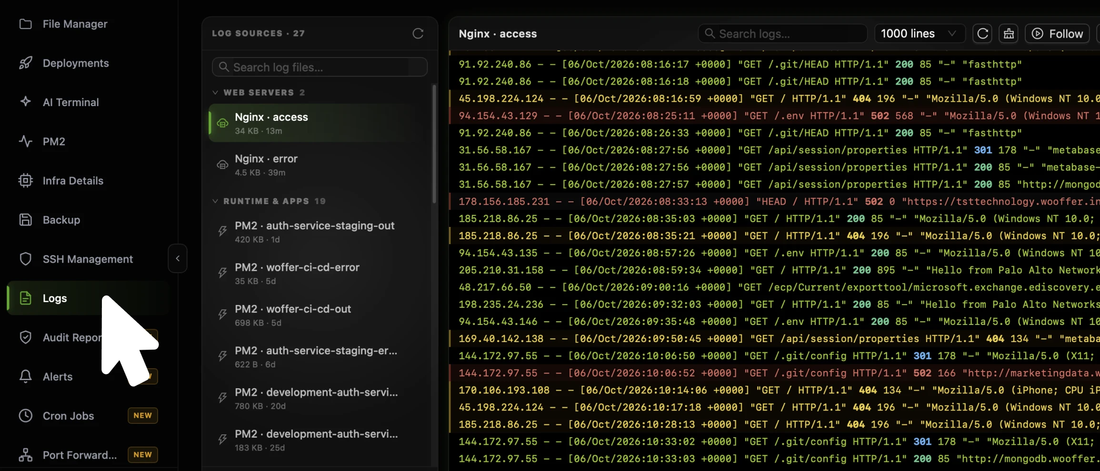Click the 169.40.142.138 404 log line
The width and height of the screenshot is (1100, 471).
(775, 338)
